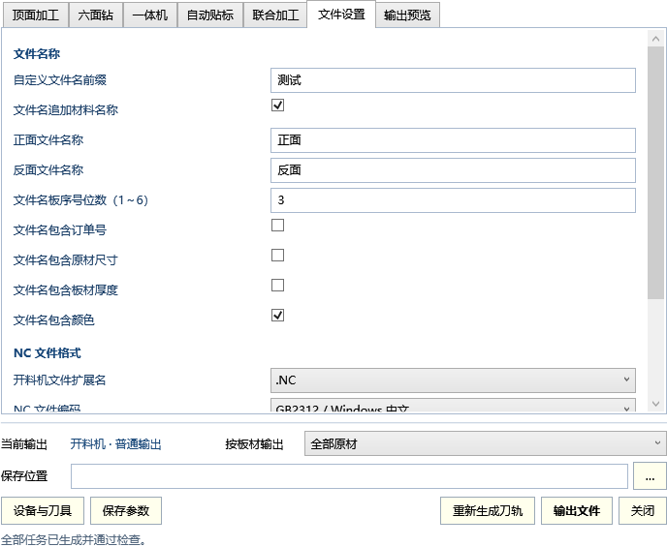Open the 六面钻 tab
This screenshot has width=667, height=547.
click(96, 15)
